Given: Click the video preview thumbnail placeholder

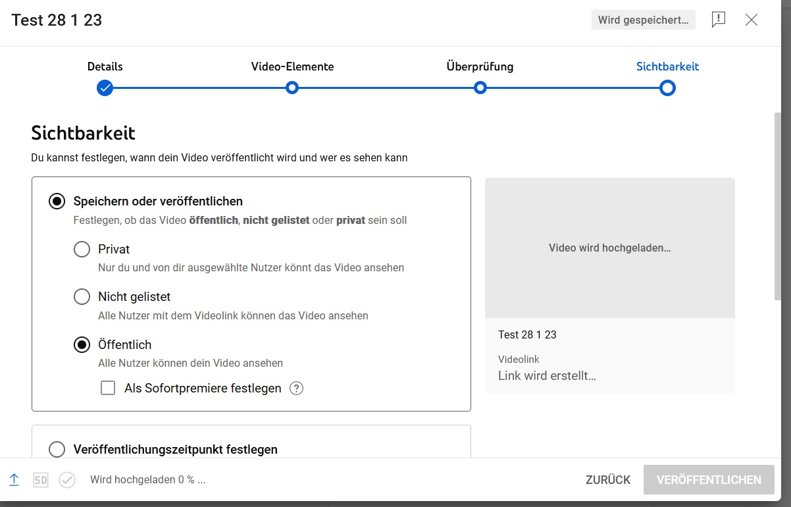Looking at the screenshot, I should [x=609, y=248].
